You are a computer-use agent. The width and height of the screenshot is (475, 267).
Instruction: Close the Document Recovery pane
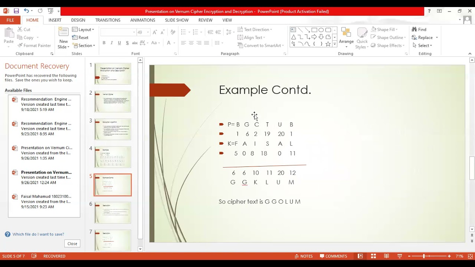point(72,244)
